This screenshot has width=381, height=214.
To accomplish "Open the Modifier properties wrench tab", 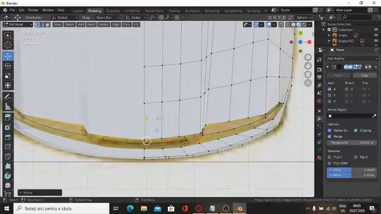I will click(x=319, y=118).
